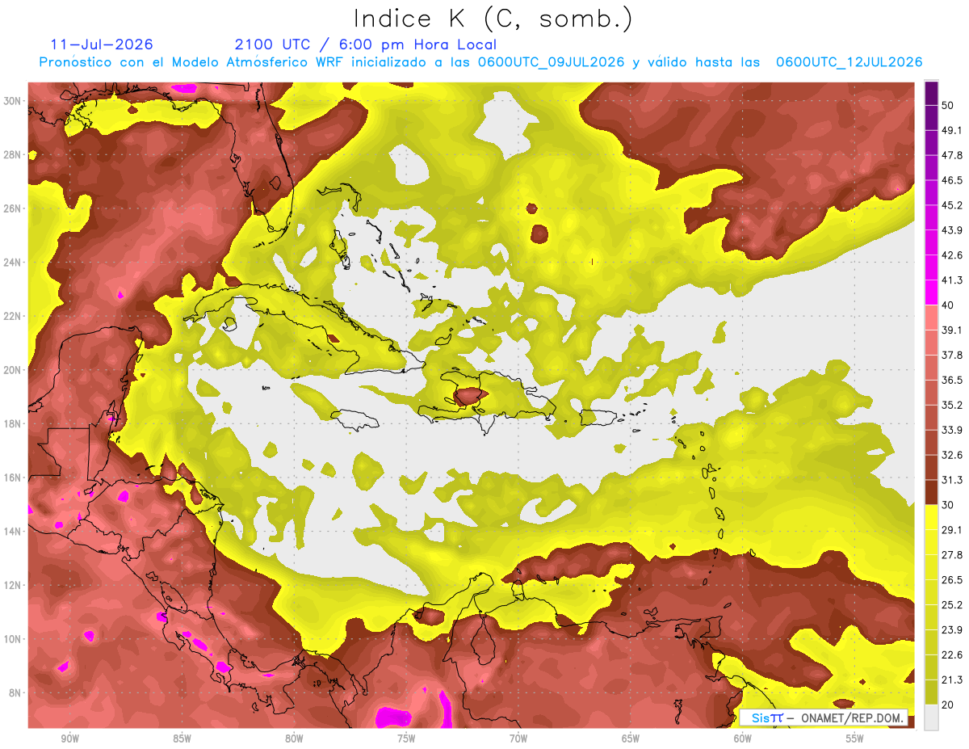This screenshot has width=969, height=749.
Task: Click the '14N' latitude label
Action: pyautogui.click(x=13, y=532)
